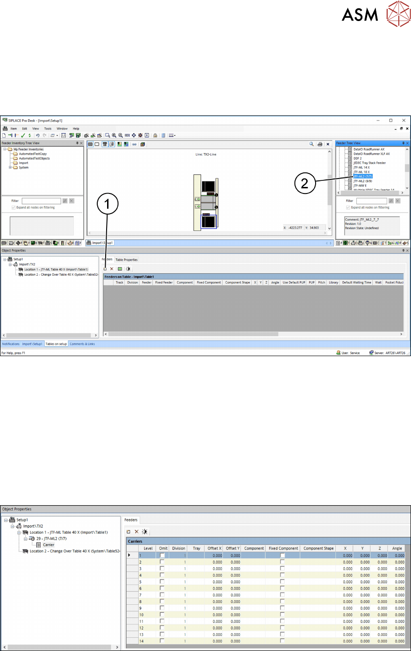Image resolution: width=411 pixels, height=651 pixels.
Task: Click the Zoom Out magnifier icon
Action: (121, 135)
